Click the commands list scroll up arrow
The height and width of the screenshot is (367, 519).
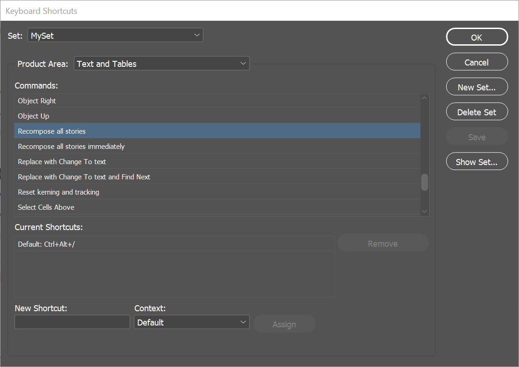point(425,98)
